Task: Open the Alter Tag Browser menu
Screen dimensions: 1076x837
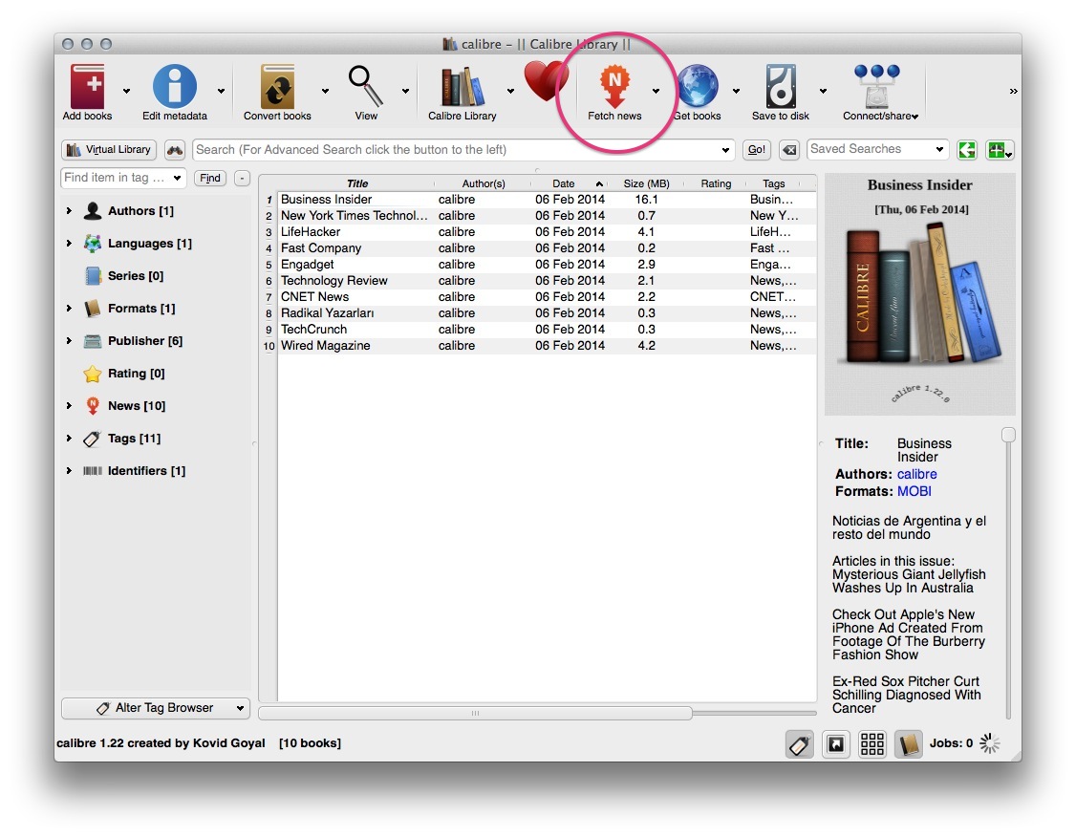Action: click(x=156, y=708)
